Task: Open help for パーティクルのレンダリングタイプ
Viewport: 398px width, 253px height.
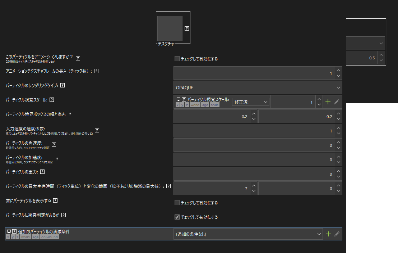Action: (x=63, y=85)
